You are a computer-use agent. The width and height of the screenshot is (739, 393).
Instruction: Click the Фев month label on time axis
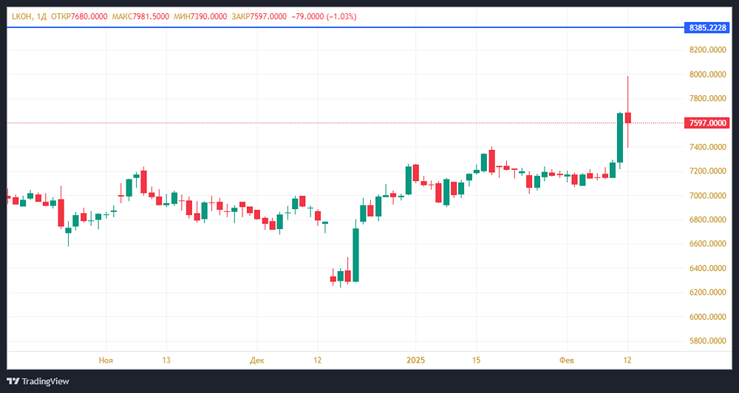click(x=567, y=360)
